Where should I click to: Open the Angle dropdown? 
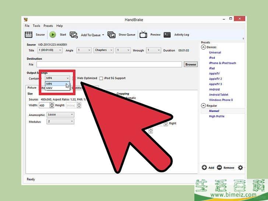tap(84, 50)
